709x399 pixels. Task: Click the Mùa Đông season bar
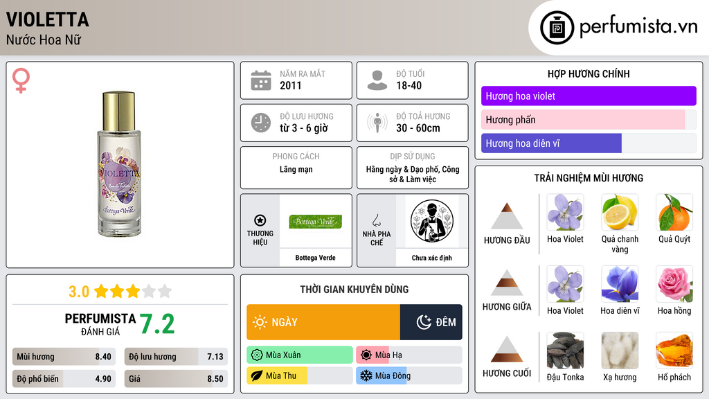[x=409, y=375]
